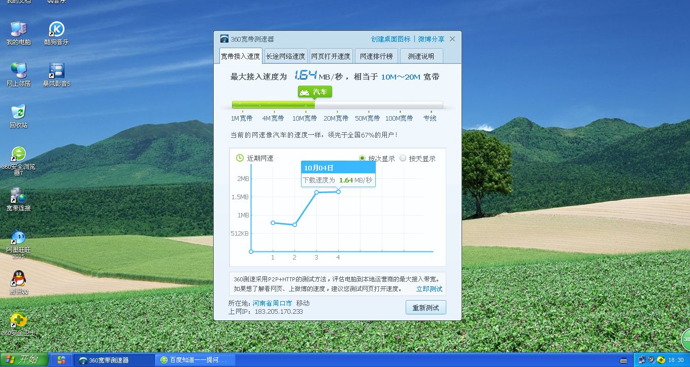Click the green bandwidth speed progress bar
The height and width of the screenshot is (367, 690).
pyautogui.click(x=273, y=105)
